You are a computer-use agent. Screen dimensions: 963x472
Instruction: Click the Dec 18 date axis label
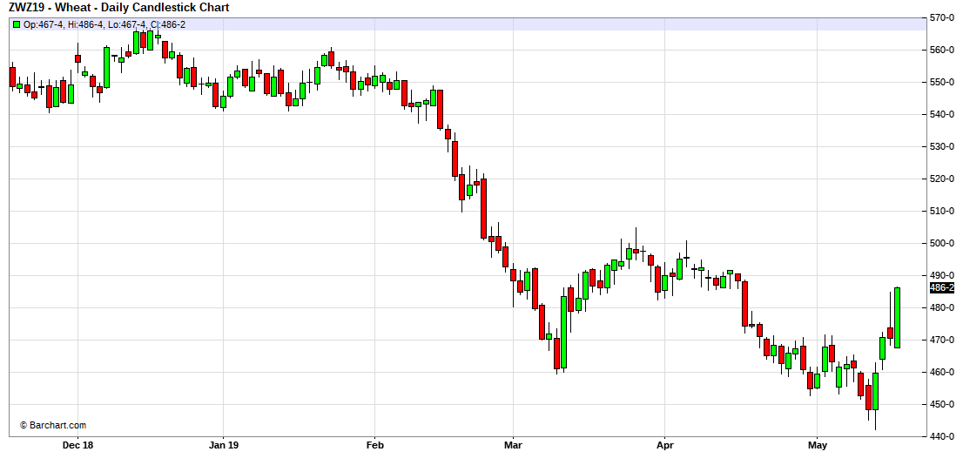click(x=78, y=446)
